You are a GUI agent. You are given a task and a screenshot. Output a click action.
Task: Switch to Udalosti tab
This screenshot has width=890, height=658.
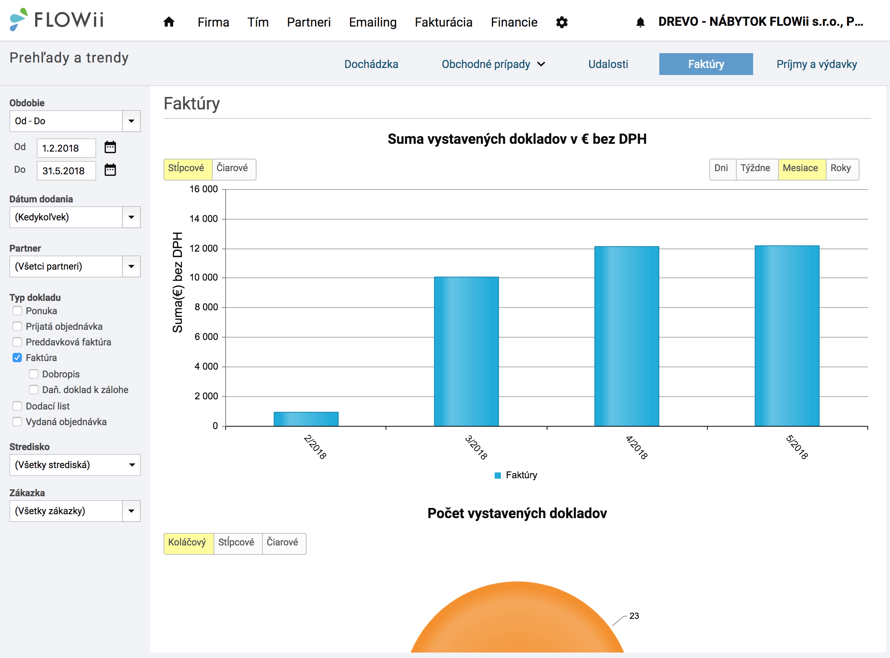[608, 64]
